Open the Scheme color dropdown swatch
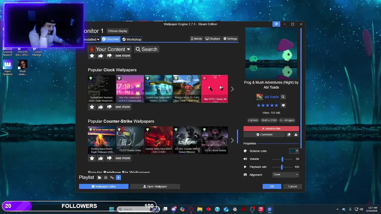 pyautogui.click(x=294, y=151)
